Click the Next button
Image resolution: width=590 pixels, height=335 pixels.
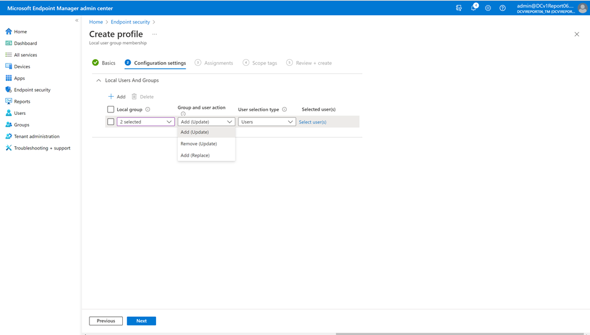[142, 320]
